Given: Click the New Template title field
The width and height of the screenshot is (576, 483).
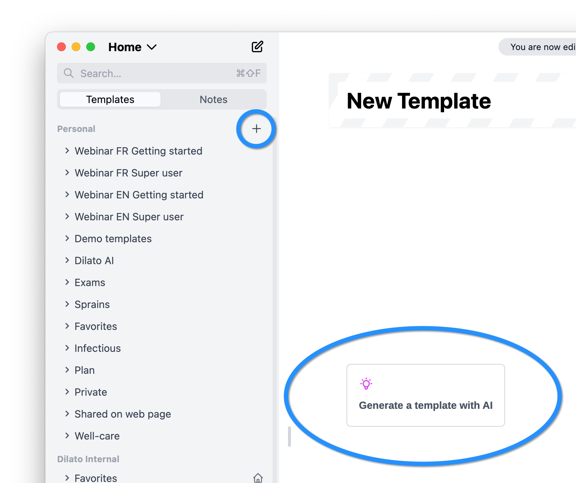Looking at the screenshot, I should [418, 101].
